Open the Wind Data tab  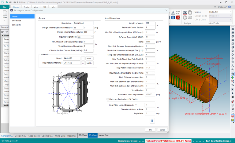60,136
